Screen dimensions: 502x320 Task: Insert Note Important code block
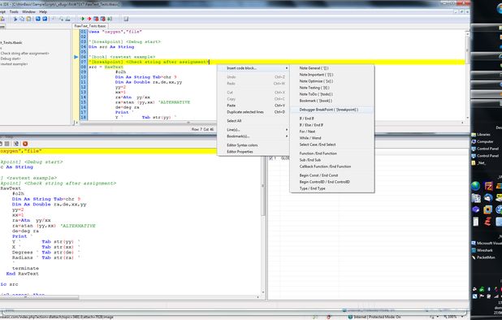(332, 75)
